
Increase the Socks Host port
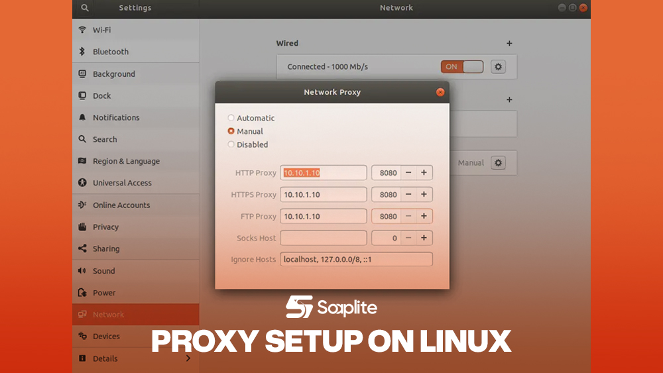424,238
